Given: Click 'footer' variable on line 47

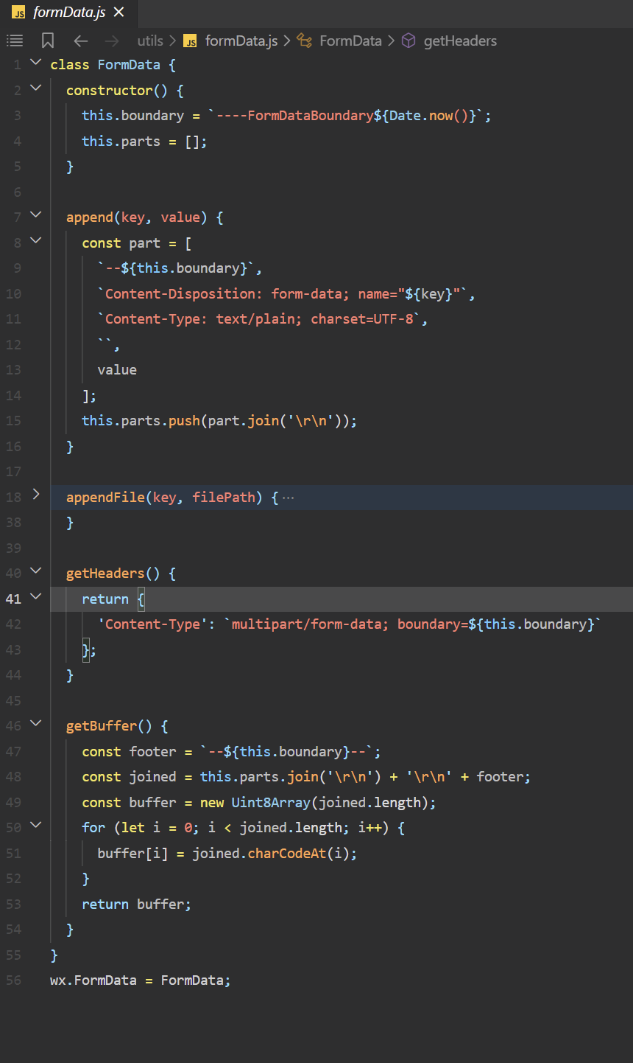Looking at the screenshot, I should coord(152,752).
